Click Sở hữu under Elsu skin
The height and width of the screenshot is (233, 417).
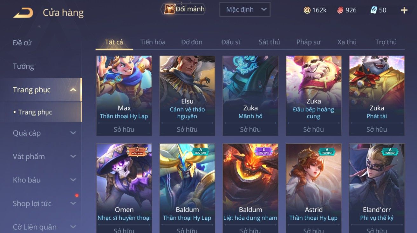coord(187,130)
